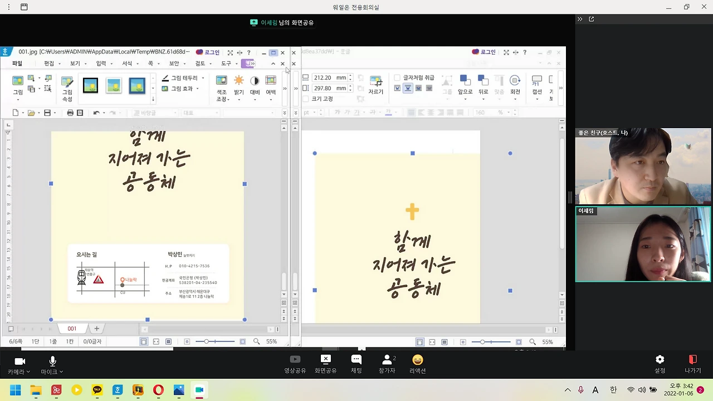Click the open folder icon
The height and width of the screenshot is (401, 713).
[31, 113]
